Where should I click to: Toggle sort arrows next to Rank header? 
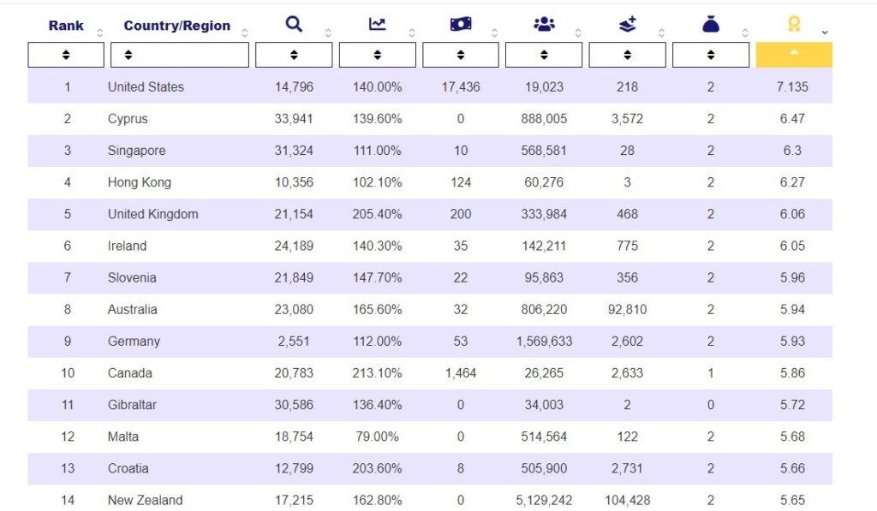click(99, 33)
